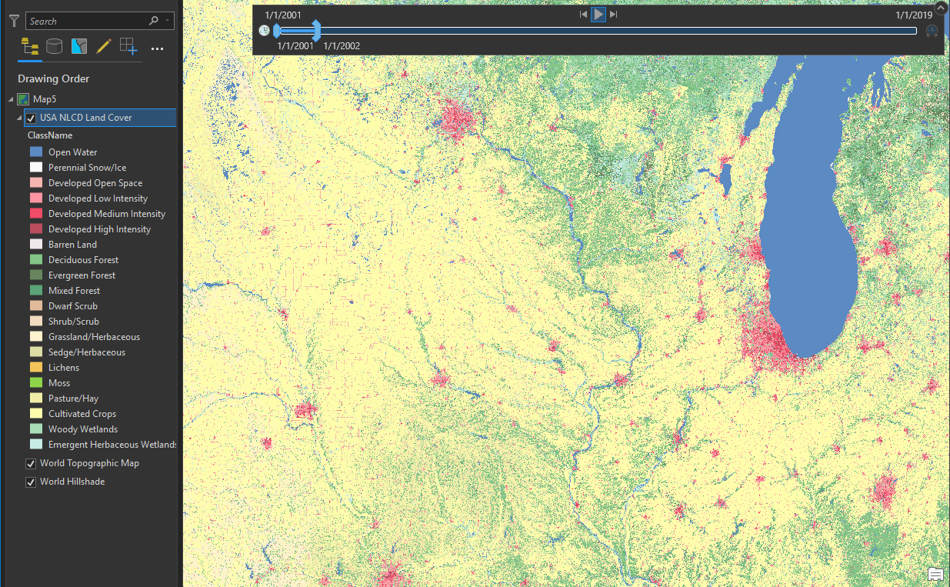Click the Dwarf Scrub color swatch
The image size is (950, 587).
pyautogui.click(x=35, y=306)
